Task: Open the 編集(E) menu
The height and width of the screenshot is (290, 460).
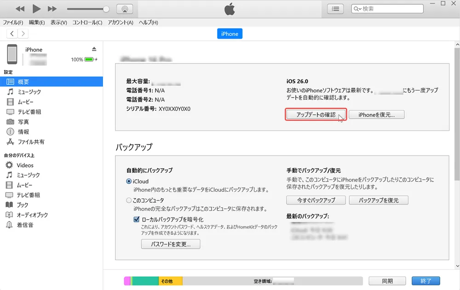Action: [x=37, y=22]
